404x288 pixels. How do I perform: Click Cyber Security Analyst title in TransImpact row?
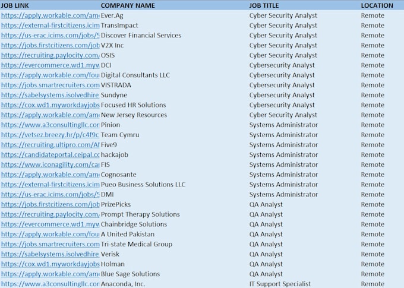283,26
